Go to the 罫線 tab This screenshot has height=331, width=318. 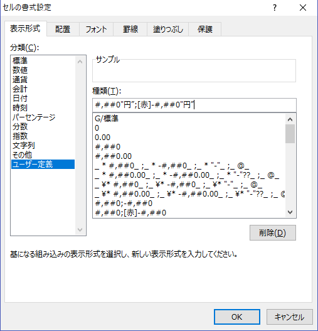pyautogui.click(x=130, y=29)
